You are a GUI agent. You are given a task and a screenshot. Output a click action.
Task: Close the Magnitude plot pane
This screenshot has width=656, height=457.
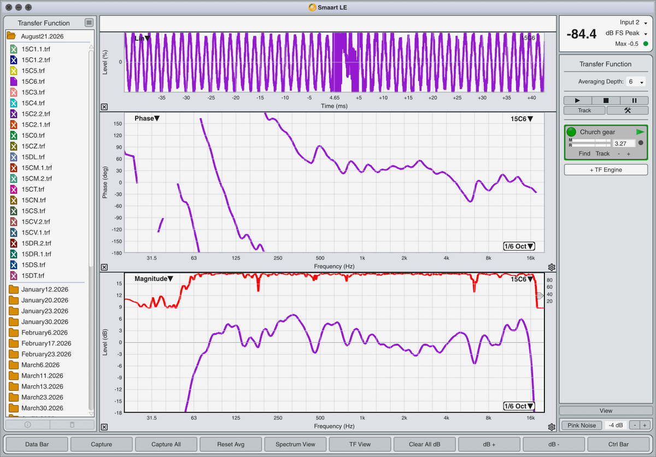coord(104,427)
